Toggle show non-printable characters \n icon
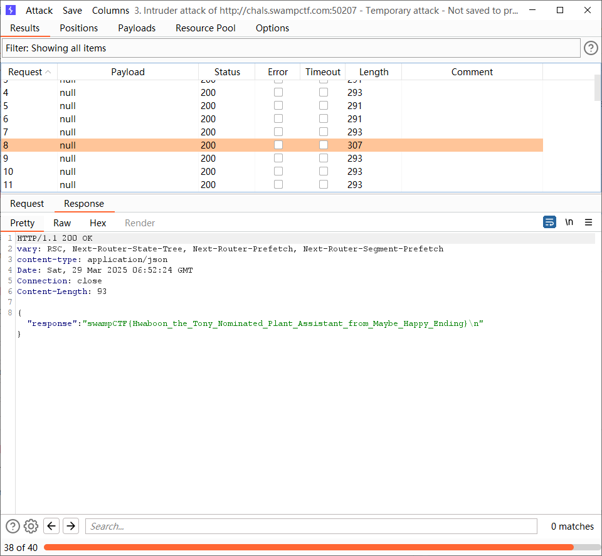The image size is (602, 556). 569,223
